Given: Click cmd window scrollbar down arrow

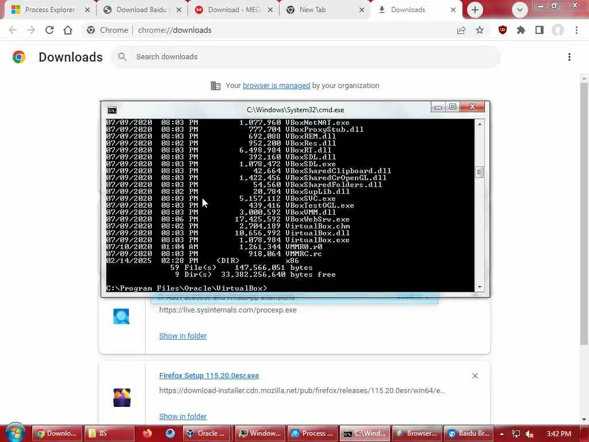Looking at the screenshot, I should [479, 287].
